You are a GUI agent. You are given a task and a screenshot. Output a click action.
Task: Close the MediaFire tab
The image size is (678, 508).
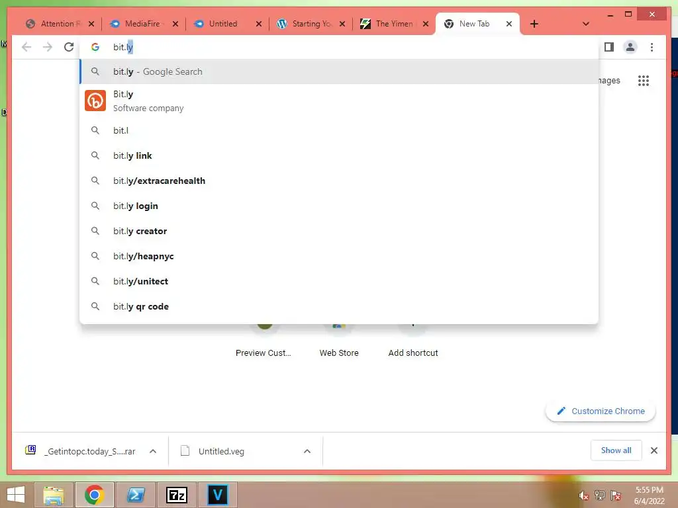click(175, 24)
